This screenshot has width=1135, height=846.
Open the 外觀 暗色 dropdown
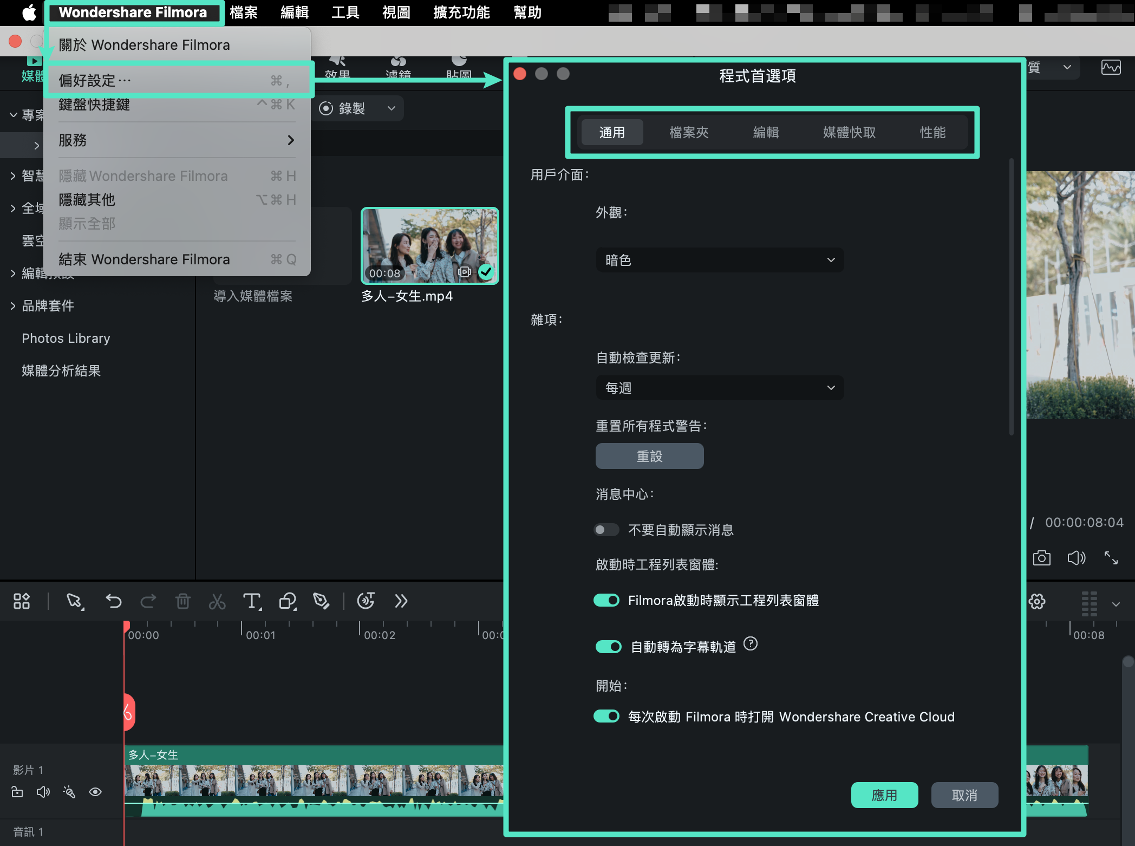tap(720, 260)
